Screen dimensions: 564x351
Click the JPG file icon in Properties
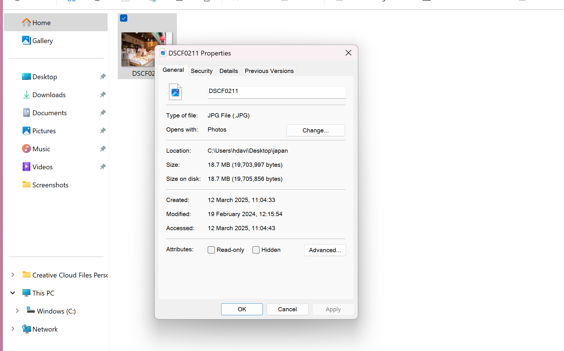tap(175, 92)
